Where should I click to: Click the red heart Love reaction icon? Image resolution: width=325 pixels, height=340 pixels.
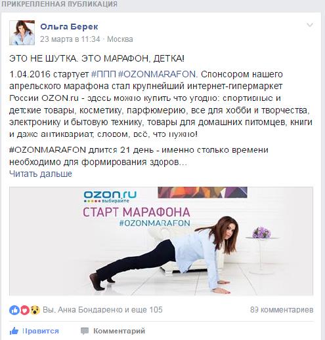point(25,310)
